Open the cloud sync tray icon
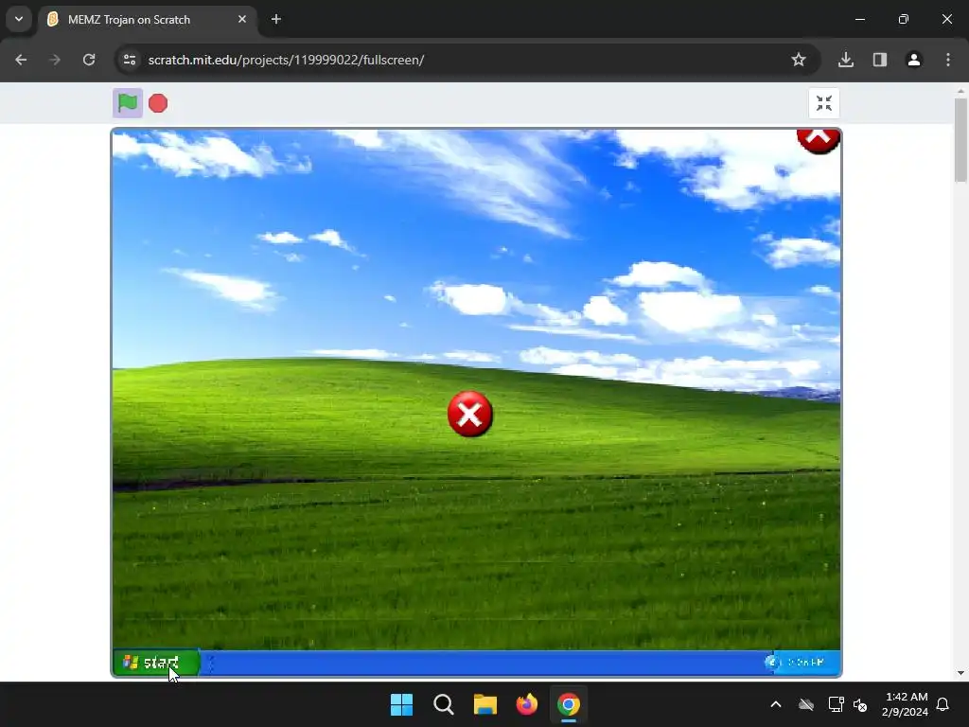 (x=806, y=704)
